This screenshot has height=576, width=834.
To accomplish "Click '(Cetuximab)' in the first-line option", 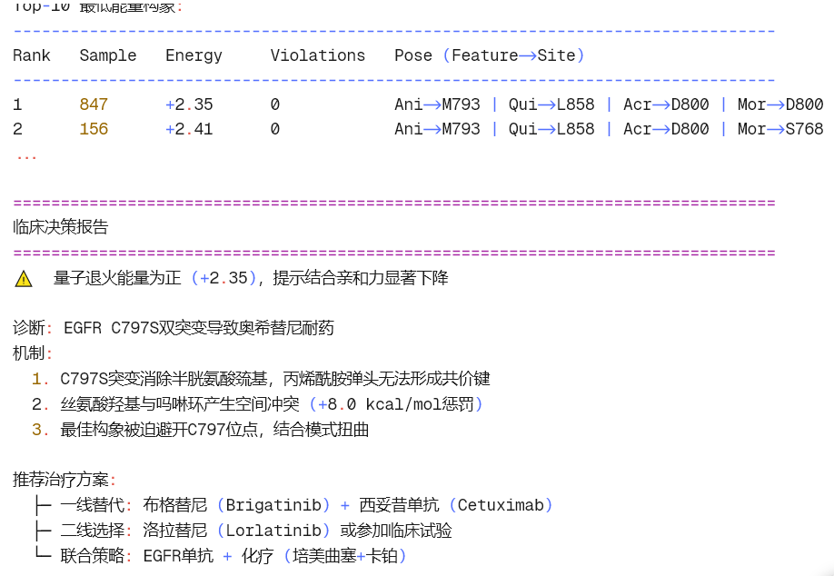I will (x=501, y=505).
